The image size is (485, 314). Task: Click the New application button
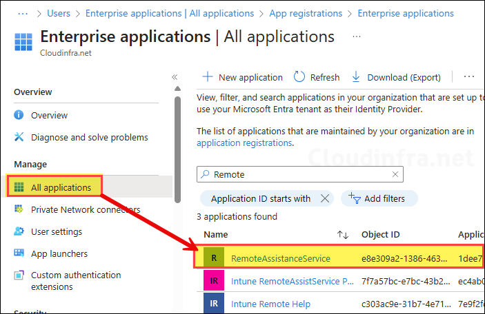[x=242, y=77]
